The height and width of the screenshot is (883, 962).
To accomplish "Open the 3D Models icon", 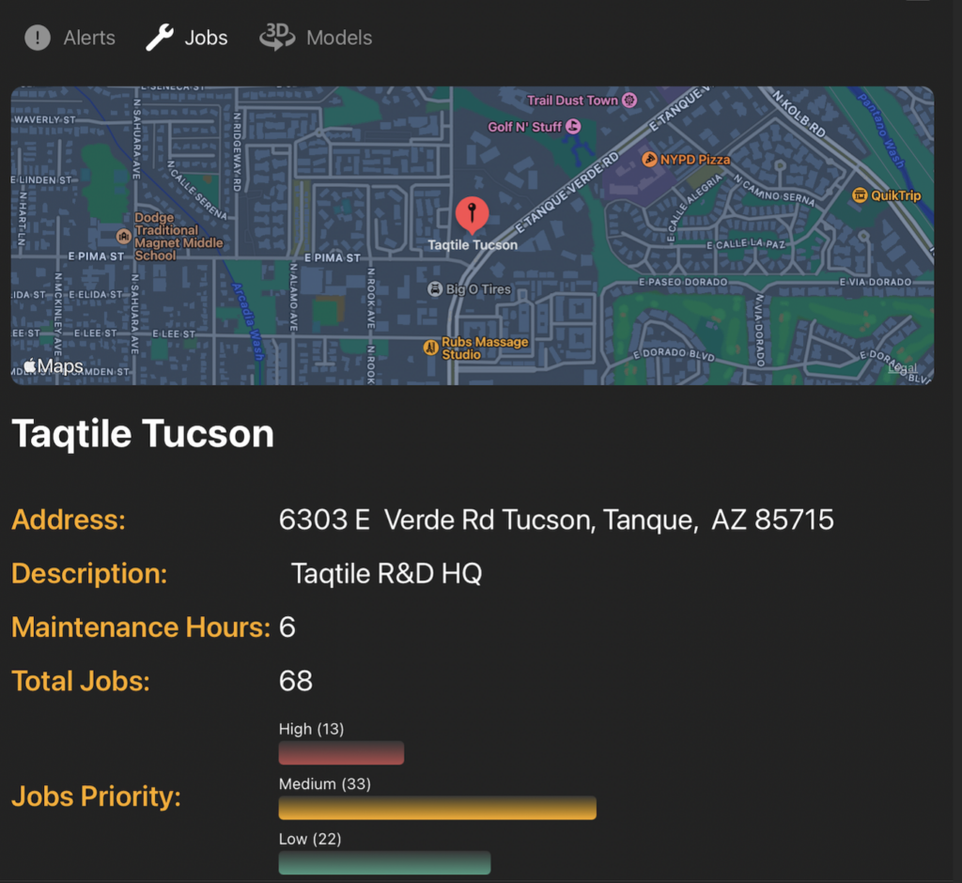I will (x=277, y=37).
